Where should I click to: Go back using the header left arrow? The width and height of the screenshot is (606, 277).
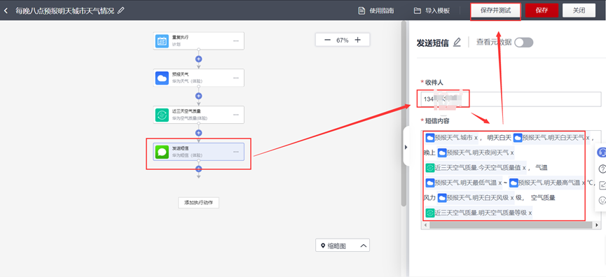pyautogui.click(x=6, y=10)
